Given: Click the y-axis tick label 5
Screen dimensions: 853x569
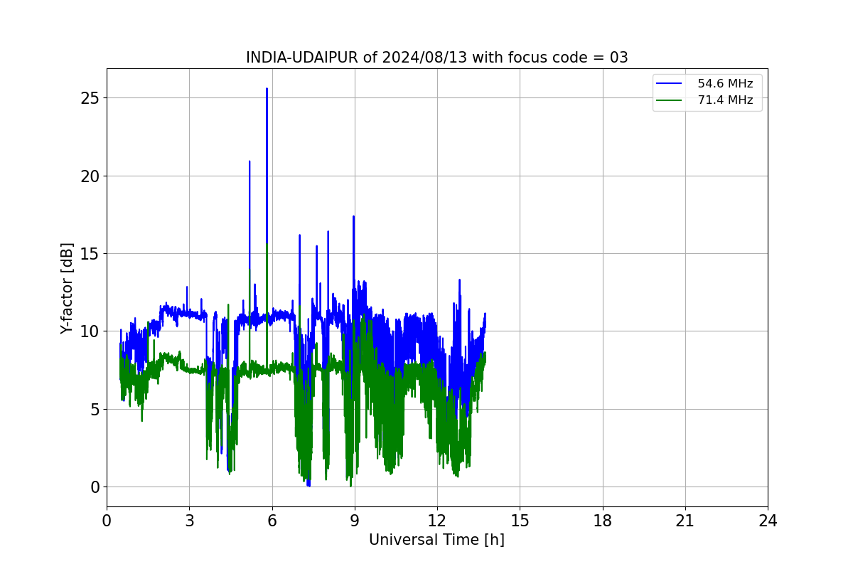Looking at the screenshot, I should point(95,409).
